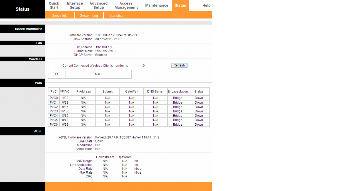Open the System Log submenu
342x191 pixels.
click(x=89, y=15)
